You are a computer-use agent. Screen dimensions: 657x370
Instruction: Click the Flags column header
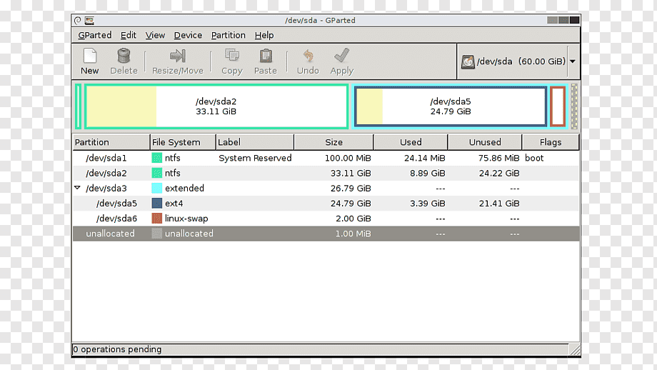tap(551, 142)
